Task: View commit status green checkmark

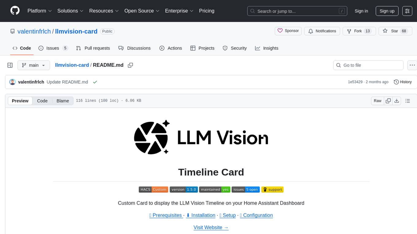Action: (x=95, y=82)
